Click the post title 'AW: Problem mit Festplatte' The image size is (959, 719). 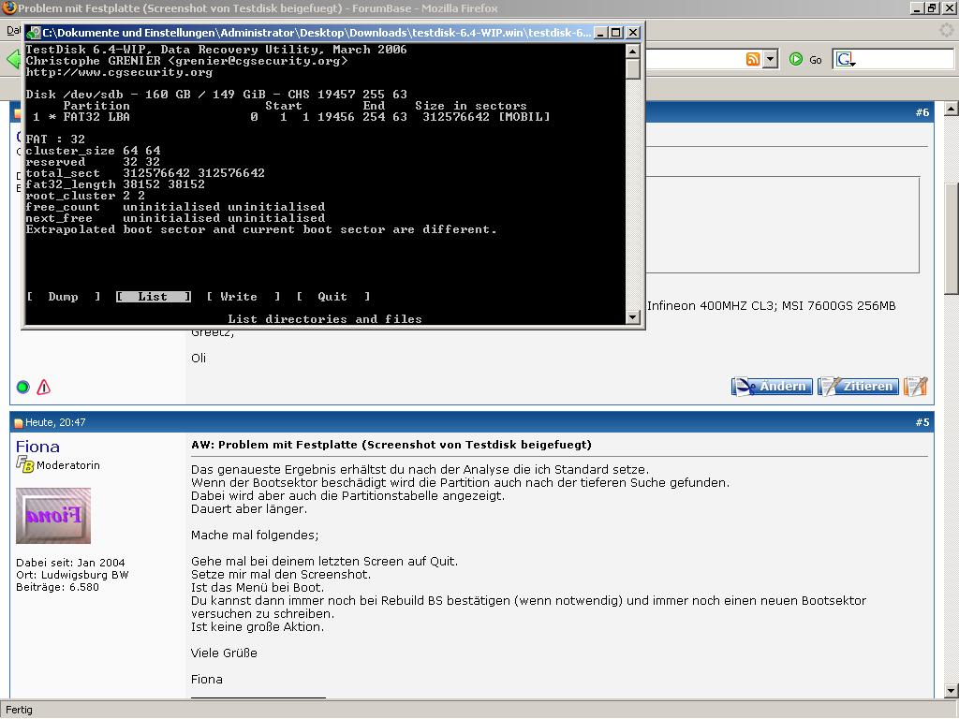coord(391,445)
